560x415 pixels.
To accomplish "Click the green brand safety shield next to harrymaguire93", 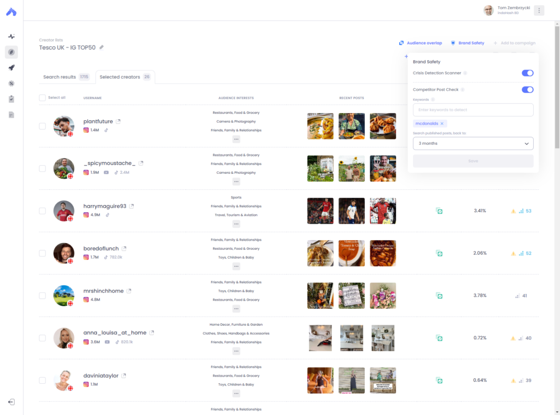I will click(439, 211).
